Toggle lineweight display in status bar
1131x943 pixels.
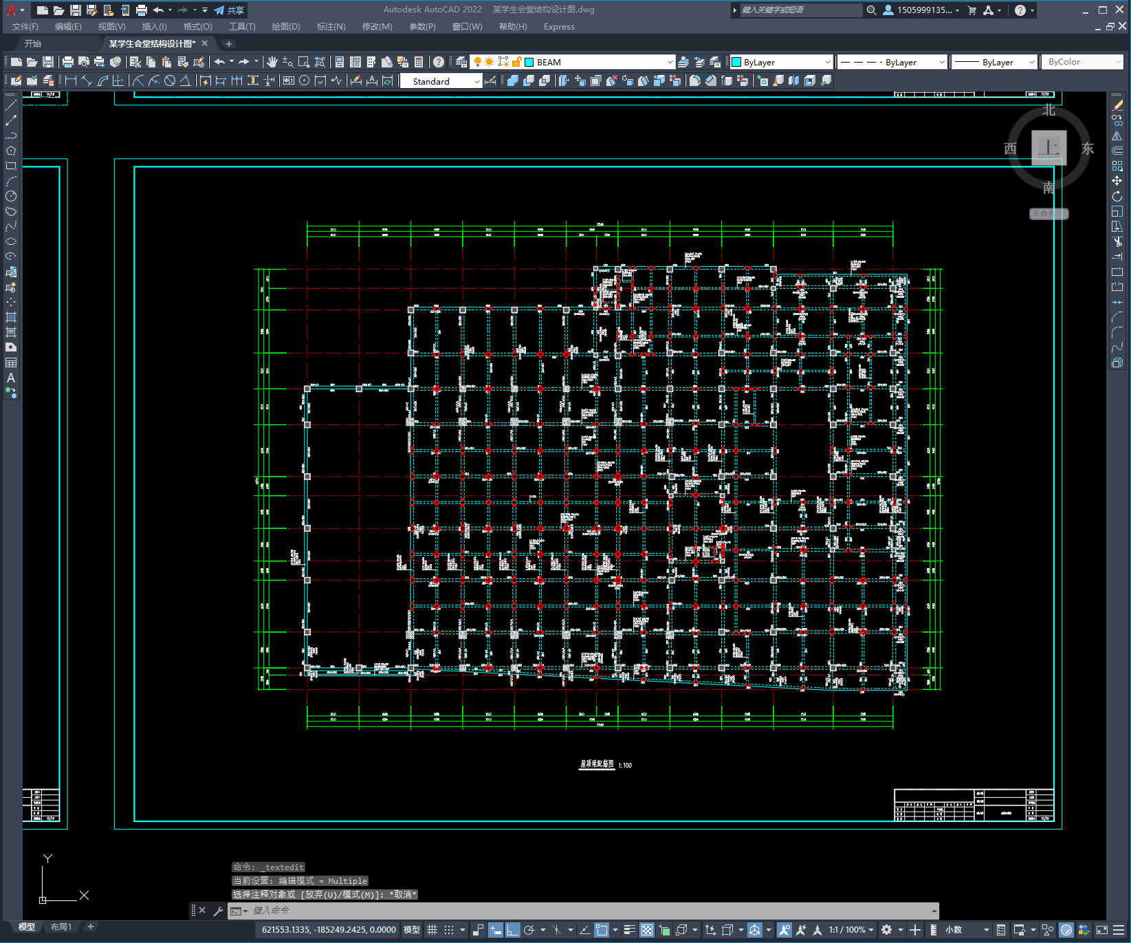(629, 930)
